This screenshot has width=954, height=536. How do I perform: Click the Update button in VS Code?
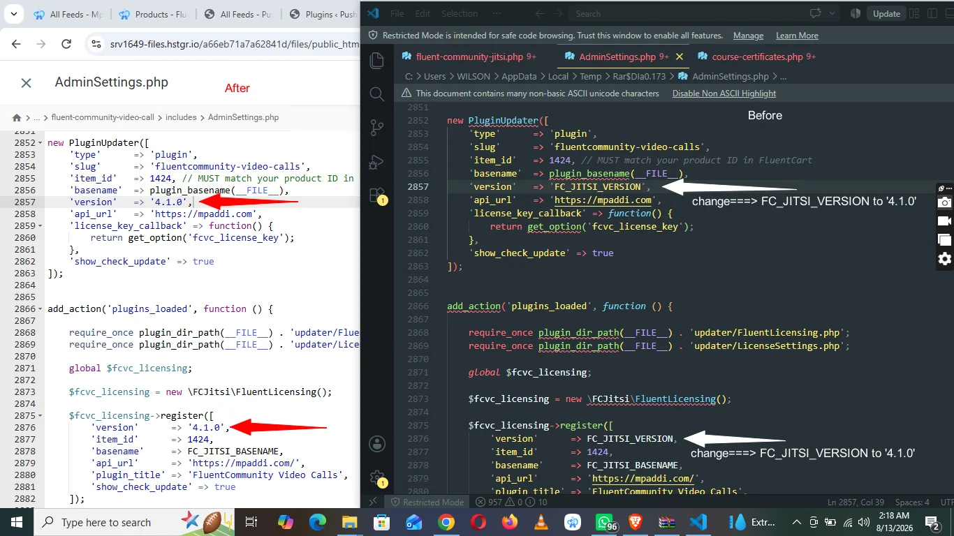tap(886, 13)
